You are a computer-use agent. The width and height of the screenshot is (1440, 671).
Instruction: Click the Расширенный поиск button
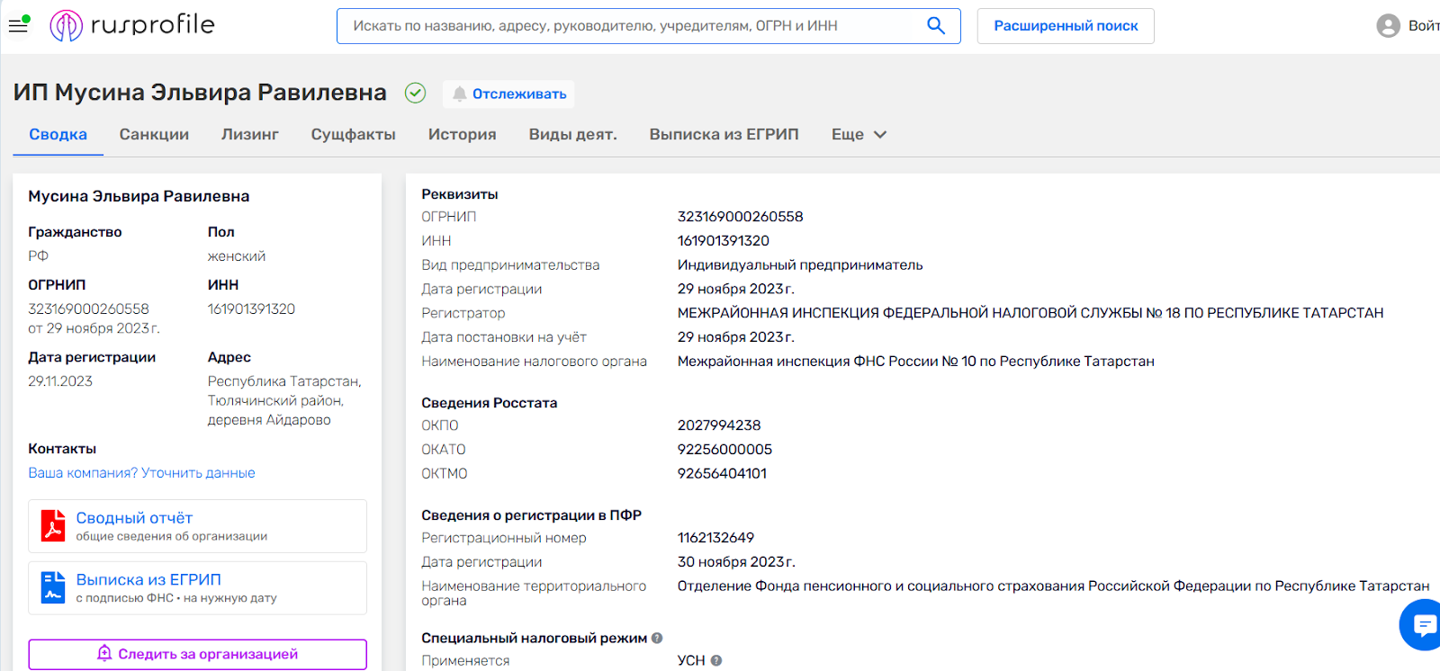point(1065,26)
